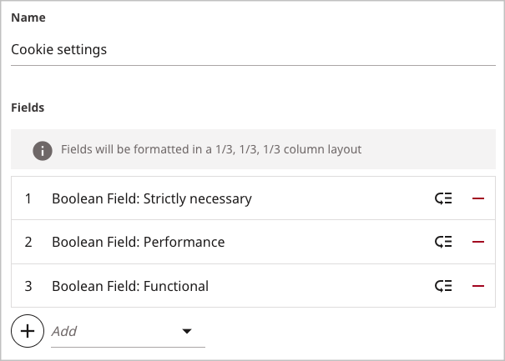This screenshot has height=361, width=505.
Task: Remove the Performance boolean field
Action: coord(478,242)
